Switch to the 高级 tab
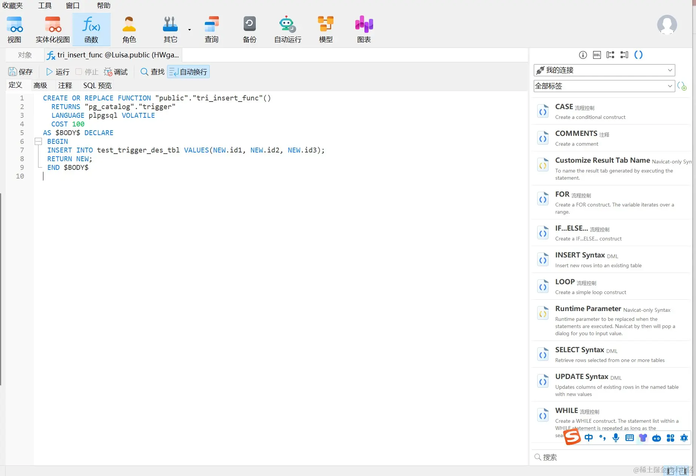696x476 pixels. [40, 85]
